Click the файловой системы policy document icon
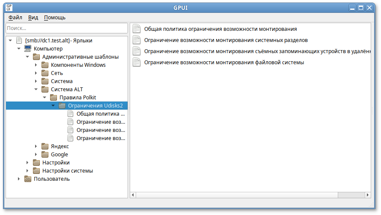 (137, 62)
